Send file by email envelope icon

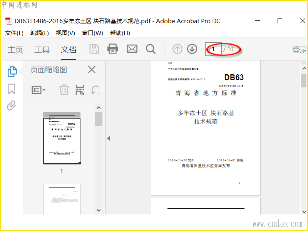132,49
